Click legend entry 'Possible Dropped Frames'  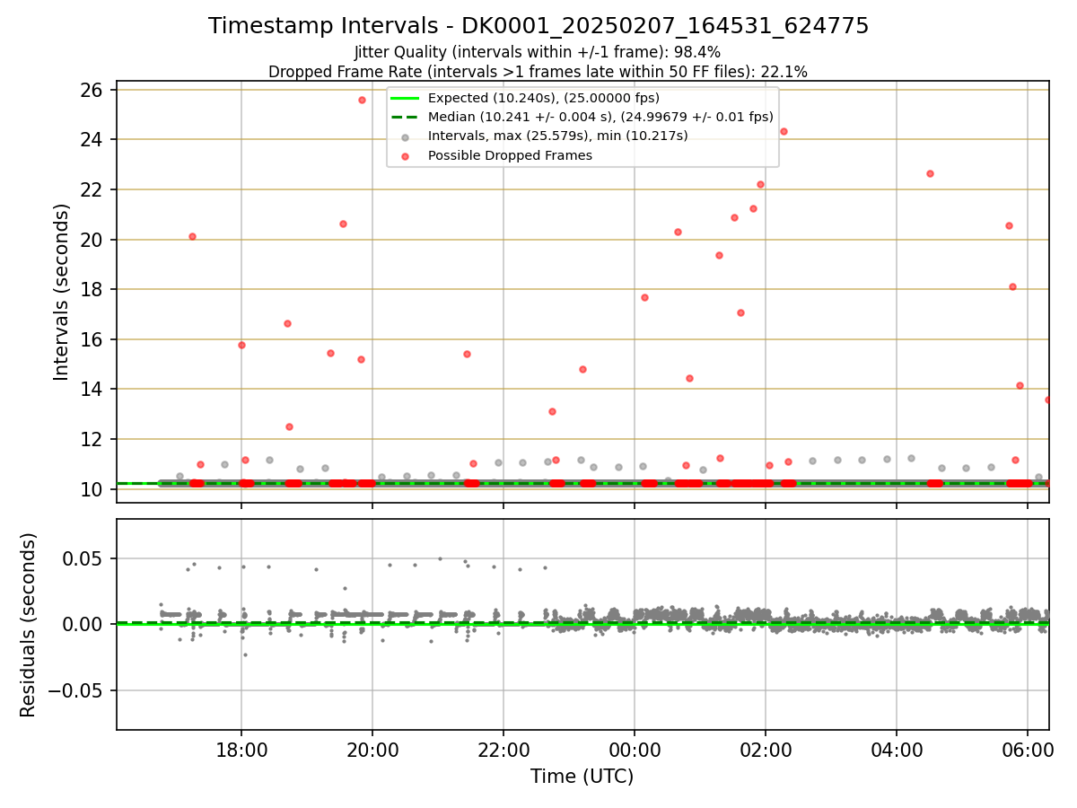pyautogui.click(x=510, y=155)
